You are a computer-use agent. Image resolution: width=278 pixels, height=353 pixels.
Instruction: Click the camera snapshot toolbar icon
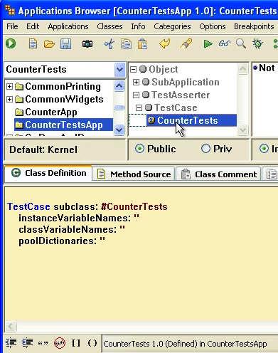(x=87, y=44)
